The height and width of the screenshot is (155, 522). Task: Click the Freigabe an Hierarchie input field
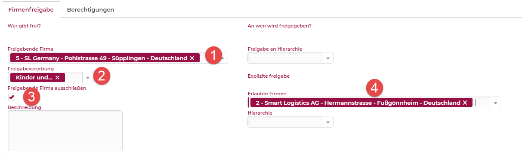(285, 58)
